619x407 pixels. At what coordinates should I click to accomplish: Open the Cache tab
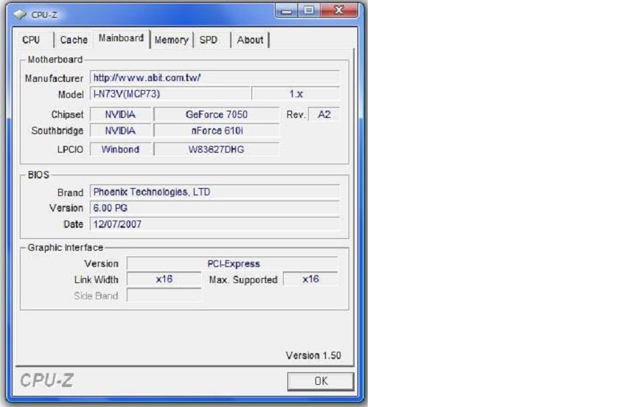tap(74, 40)
